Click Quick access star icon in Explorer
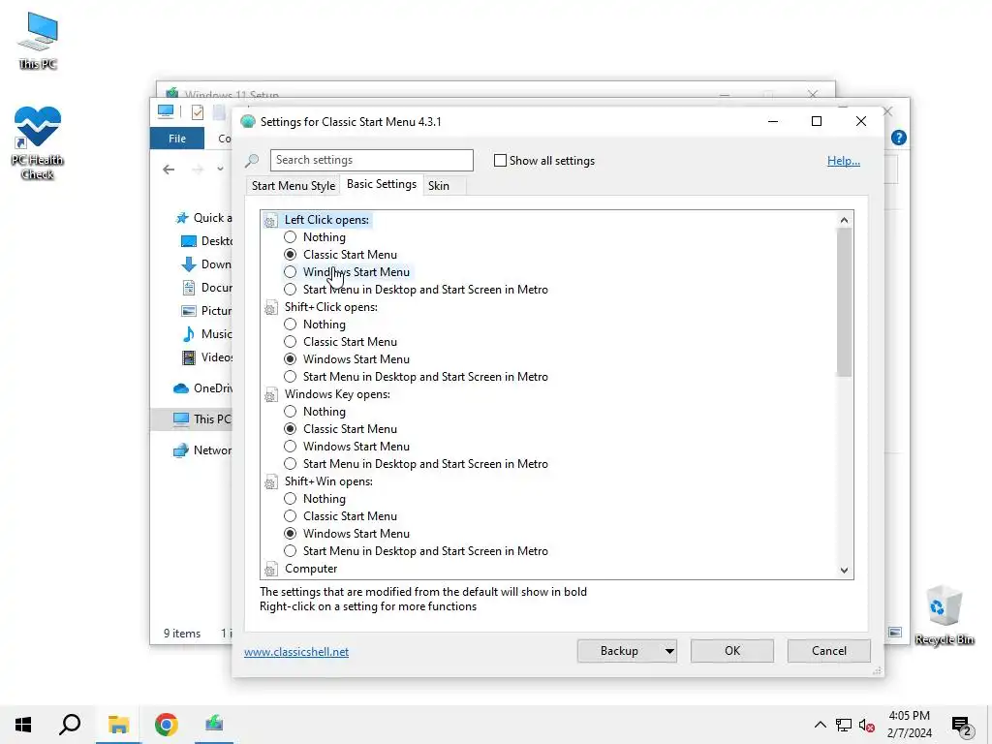The width and height of the screenshot is (992, 744). pyautogui.click(x=182, y=218)
